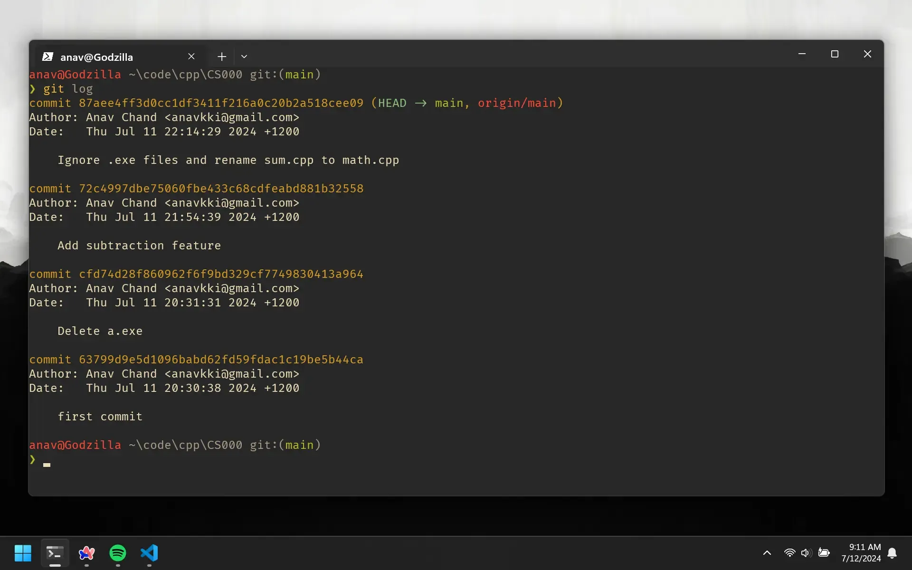912x570 pixels.
Task: Click commit hash 87aee4ff3d0cc1df3411f216a0c20b2a518cee09
Action: pyautogui.click(x=221, y=103)
